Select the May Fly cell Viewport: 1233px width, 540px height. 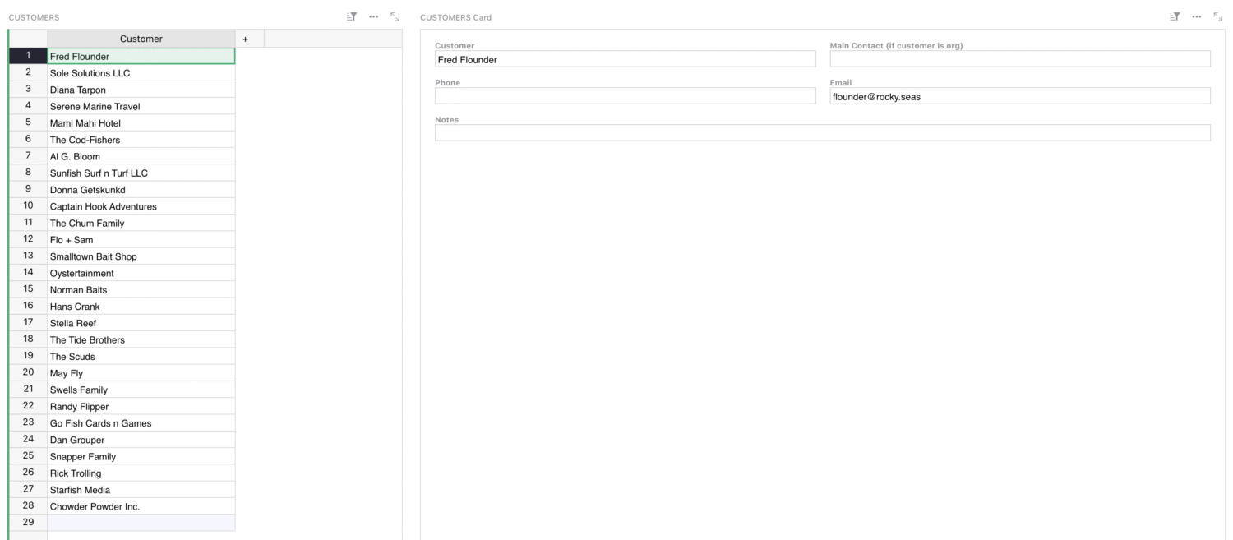141,373
